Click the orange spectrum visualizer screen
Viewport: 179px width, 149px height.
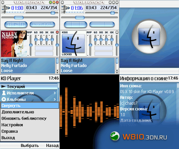coord(89,112)
